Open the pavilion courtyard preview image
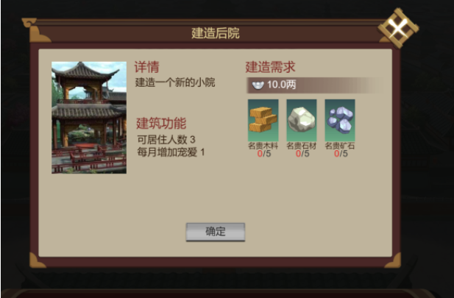The image size is (454, 298). pyautogui.click(x=89, y=118)
